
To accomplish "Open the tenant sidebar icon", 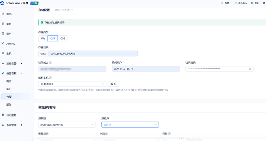I will tap(3, 33).
